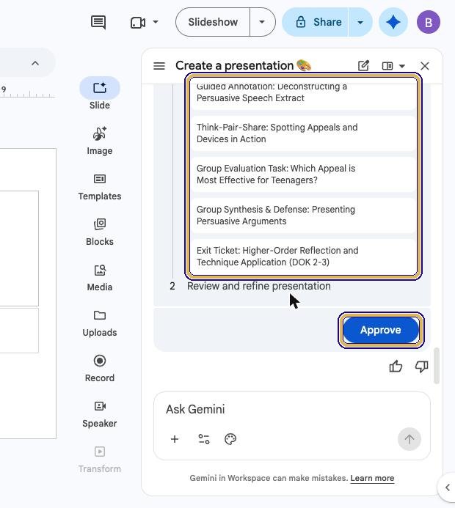Screen dimensions: 455x508
Task: Approve the presentation outline
Action: coord(381,330)
